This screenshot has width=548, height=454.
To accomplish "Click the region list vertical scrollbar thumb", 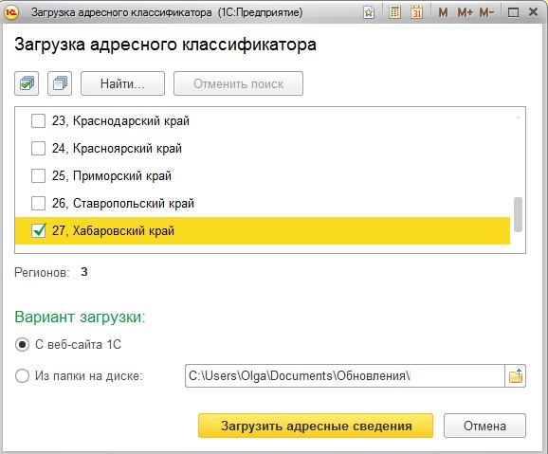I will point(518,214).
